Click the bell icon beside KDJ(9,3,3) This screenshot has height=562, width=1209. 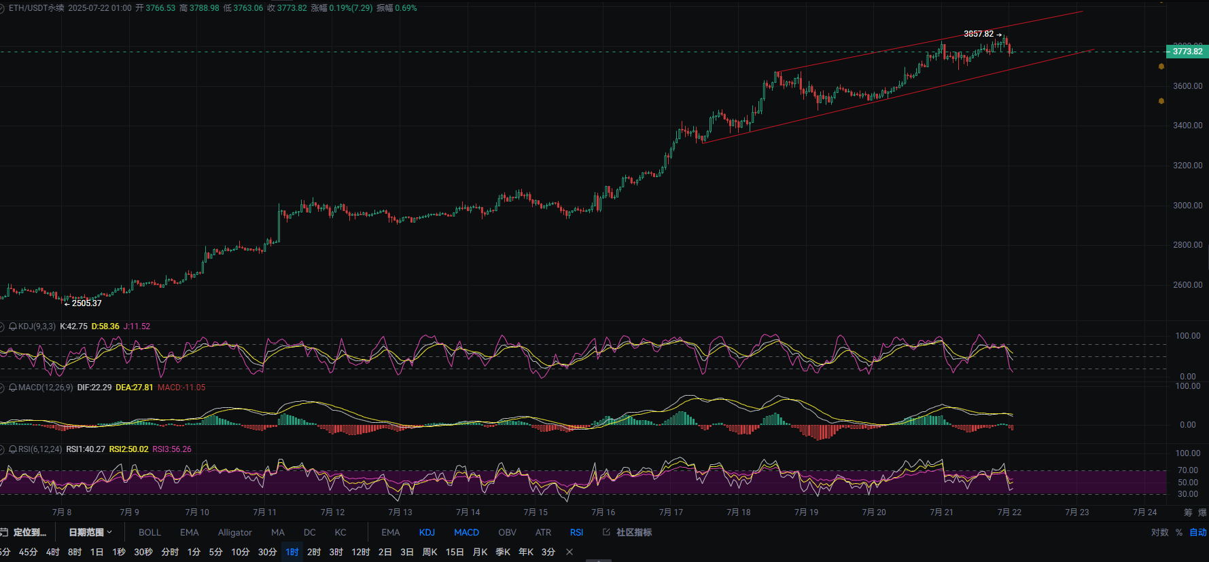click(13, 326)
